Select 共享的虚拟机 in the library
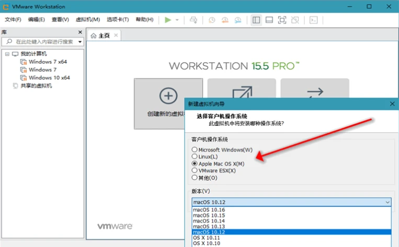Image resolution: width=399 pixels, height=247 pixels. pyautogui.click(x=36, y=86)
